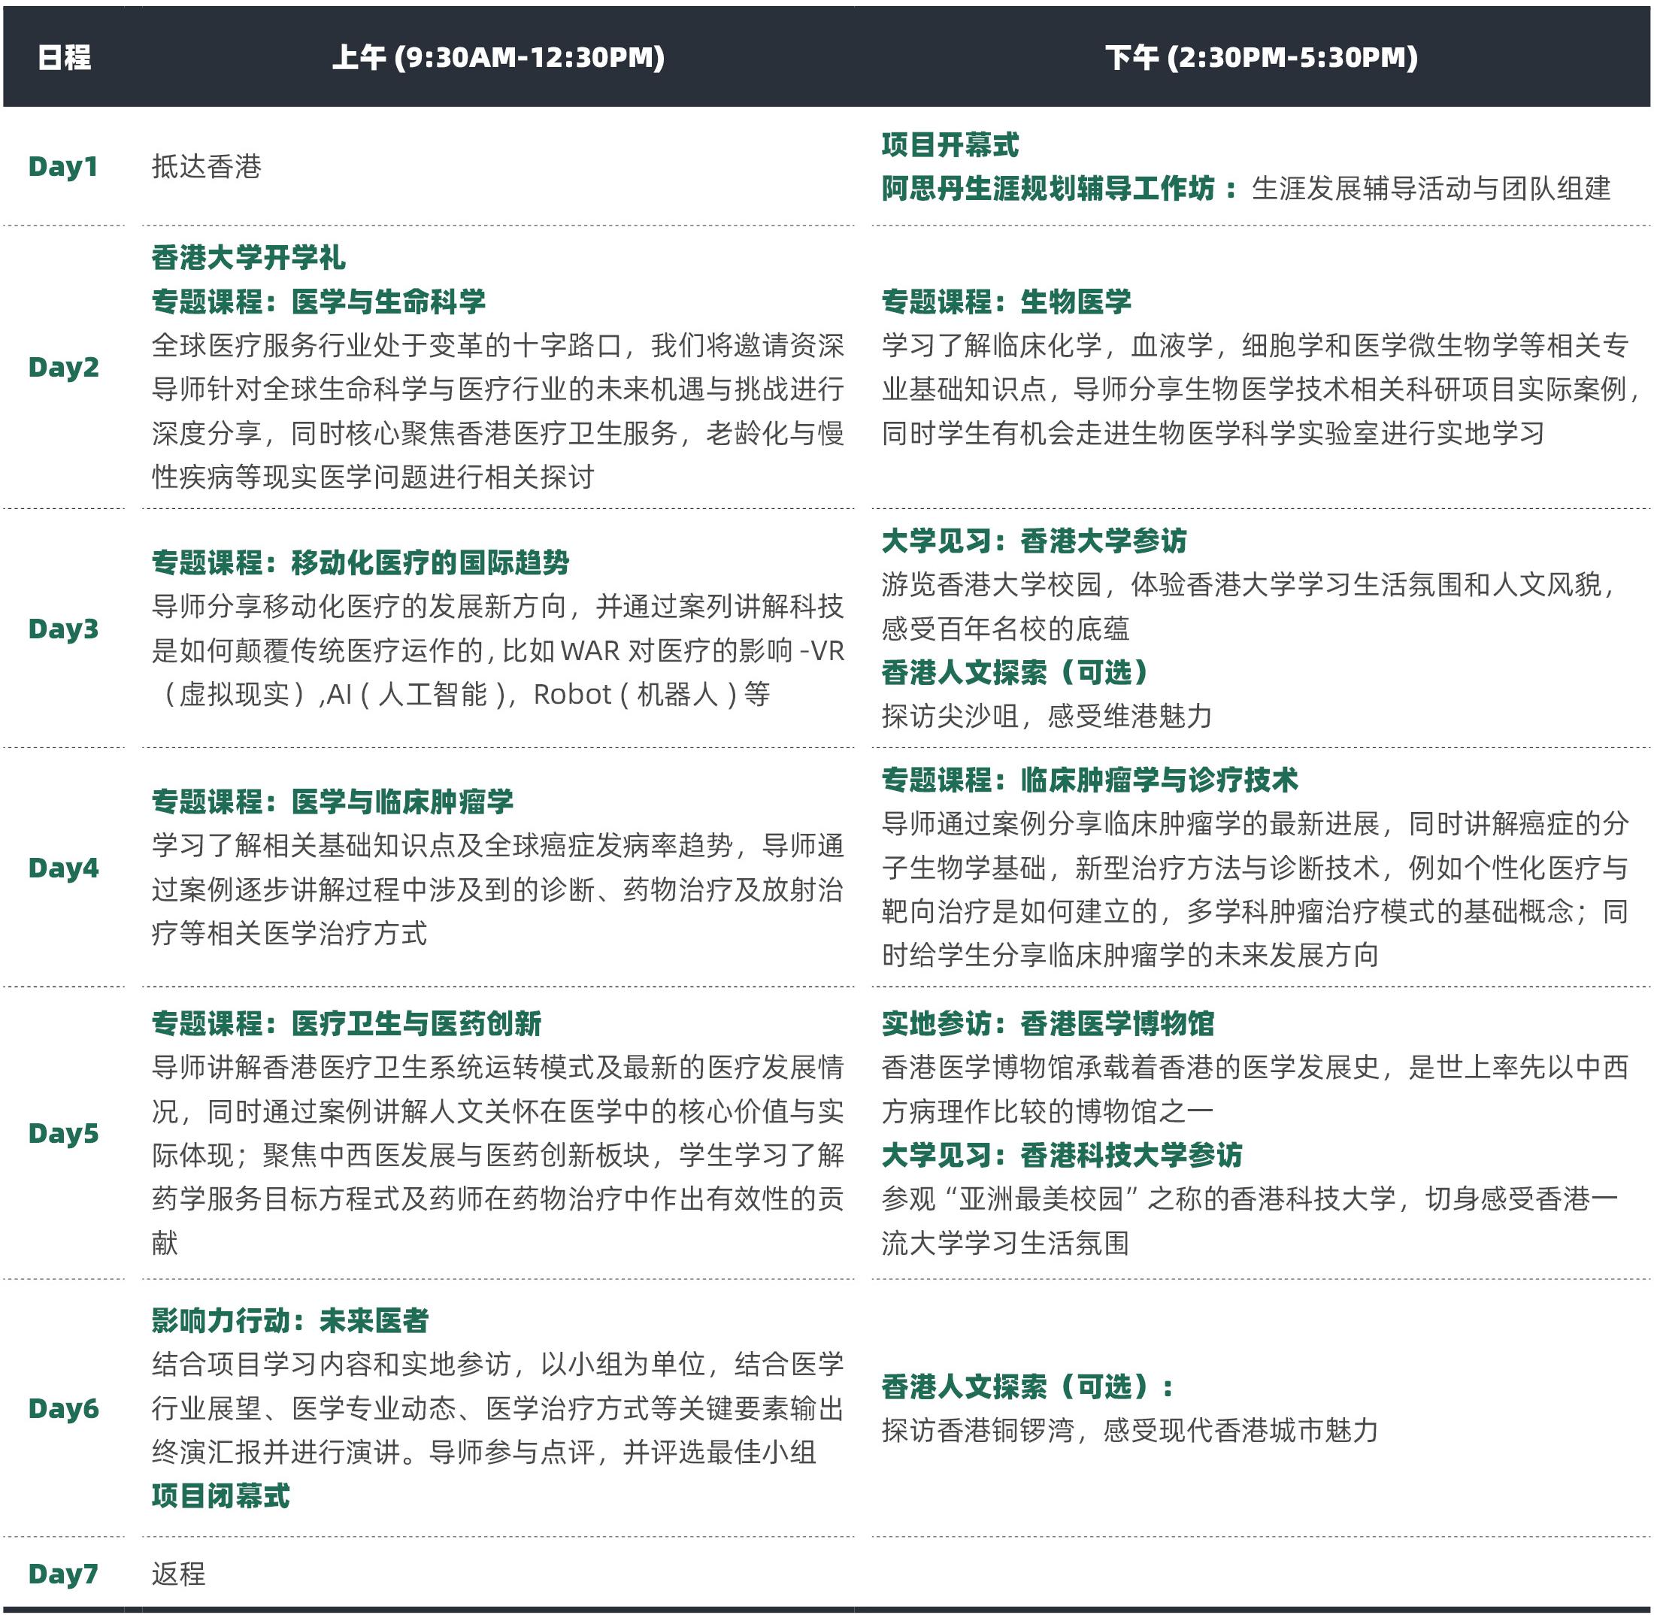Click 专题课程：生物医学 heading
The image size is (1654, 1615).
tap(1006, 302)
